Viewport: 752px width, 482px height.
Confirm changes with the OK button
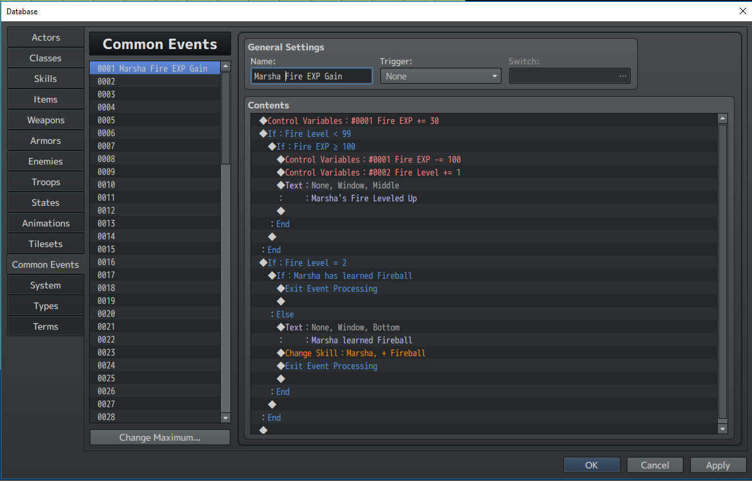coord(591,465)
